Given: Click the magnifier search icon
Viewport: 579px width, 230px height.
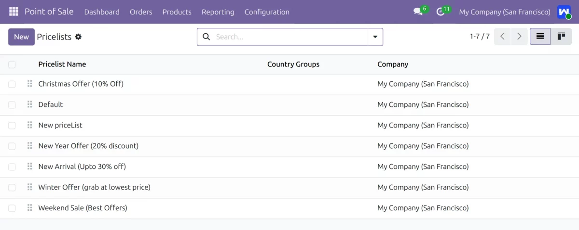Looking at the screenshot, I should tap(206, 37).
